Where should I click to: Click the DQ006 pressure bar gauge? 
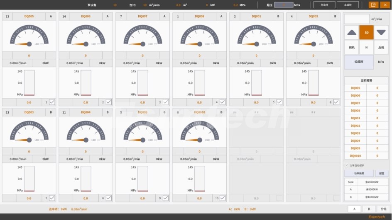[86, 83]
